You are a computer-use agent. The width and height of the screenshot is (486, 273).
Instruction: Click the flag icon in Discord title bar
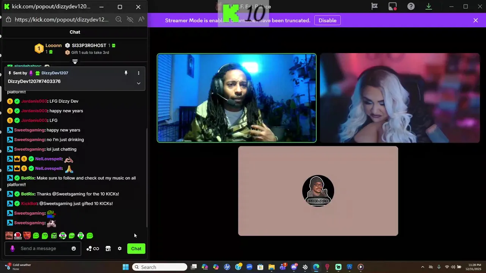[374, 6]
